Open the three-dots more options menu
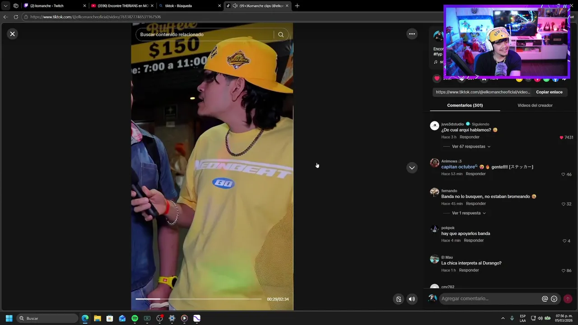Image resolution: width=578 pixels, height=325 pixels. [412, 34]
